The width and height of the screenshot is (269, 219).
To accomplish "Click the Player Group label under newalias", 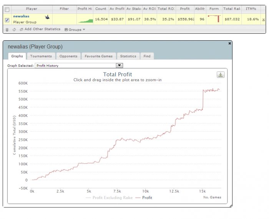I will 25,22.
